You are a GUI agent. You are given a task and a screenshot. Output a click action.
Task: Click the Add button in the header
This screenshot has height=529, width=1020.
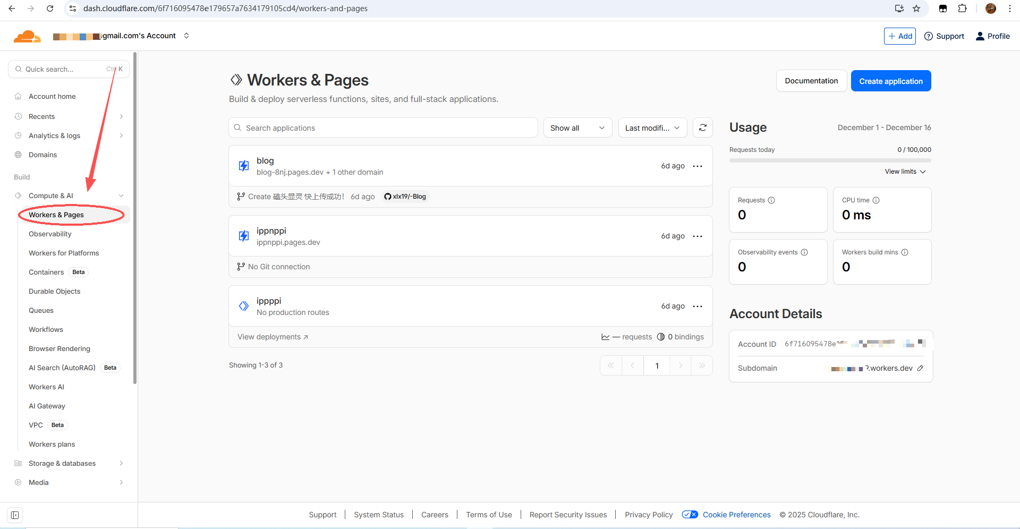click(899, 36)
